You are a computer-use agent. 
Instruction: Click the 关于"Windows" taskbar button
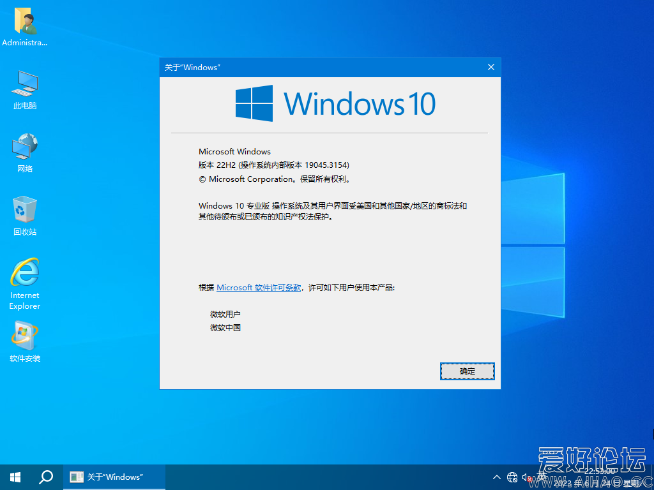[114, 477]
